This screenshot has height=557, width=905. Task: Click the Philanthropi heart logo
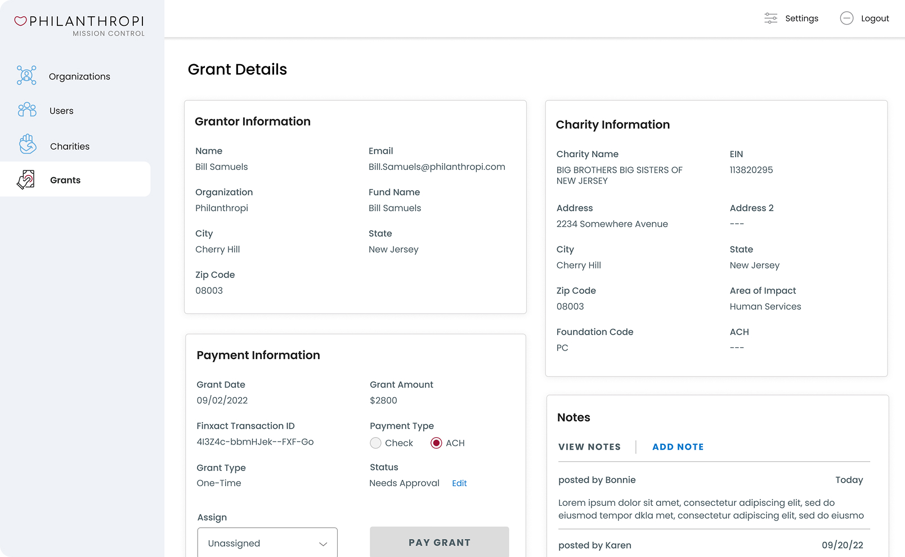(20, 21)
